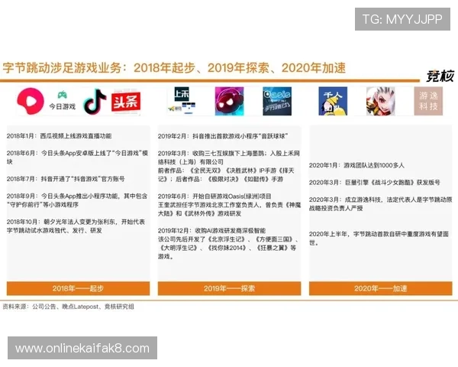Click the 2020年1月 1000多人 entry
The height and width of the screenshot is (367, 458).
tap(356, 165)
